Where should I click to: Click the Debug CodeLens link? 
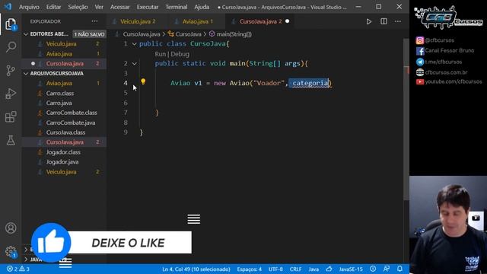[180, 54]
